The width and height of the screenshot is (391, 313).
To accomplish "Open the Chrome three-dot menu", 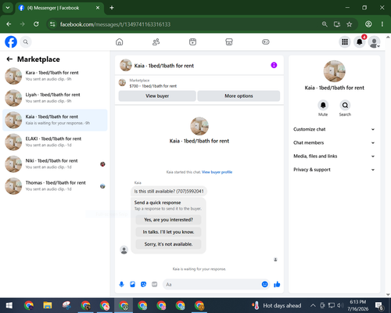I will point(382,24).
